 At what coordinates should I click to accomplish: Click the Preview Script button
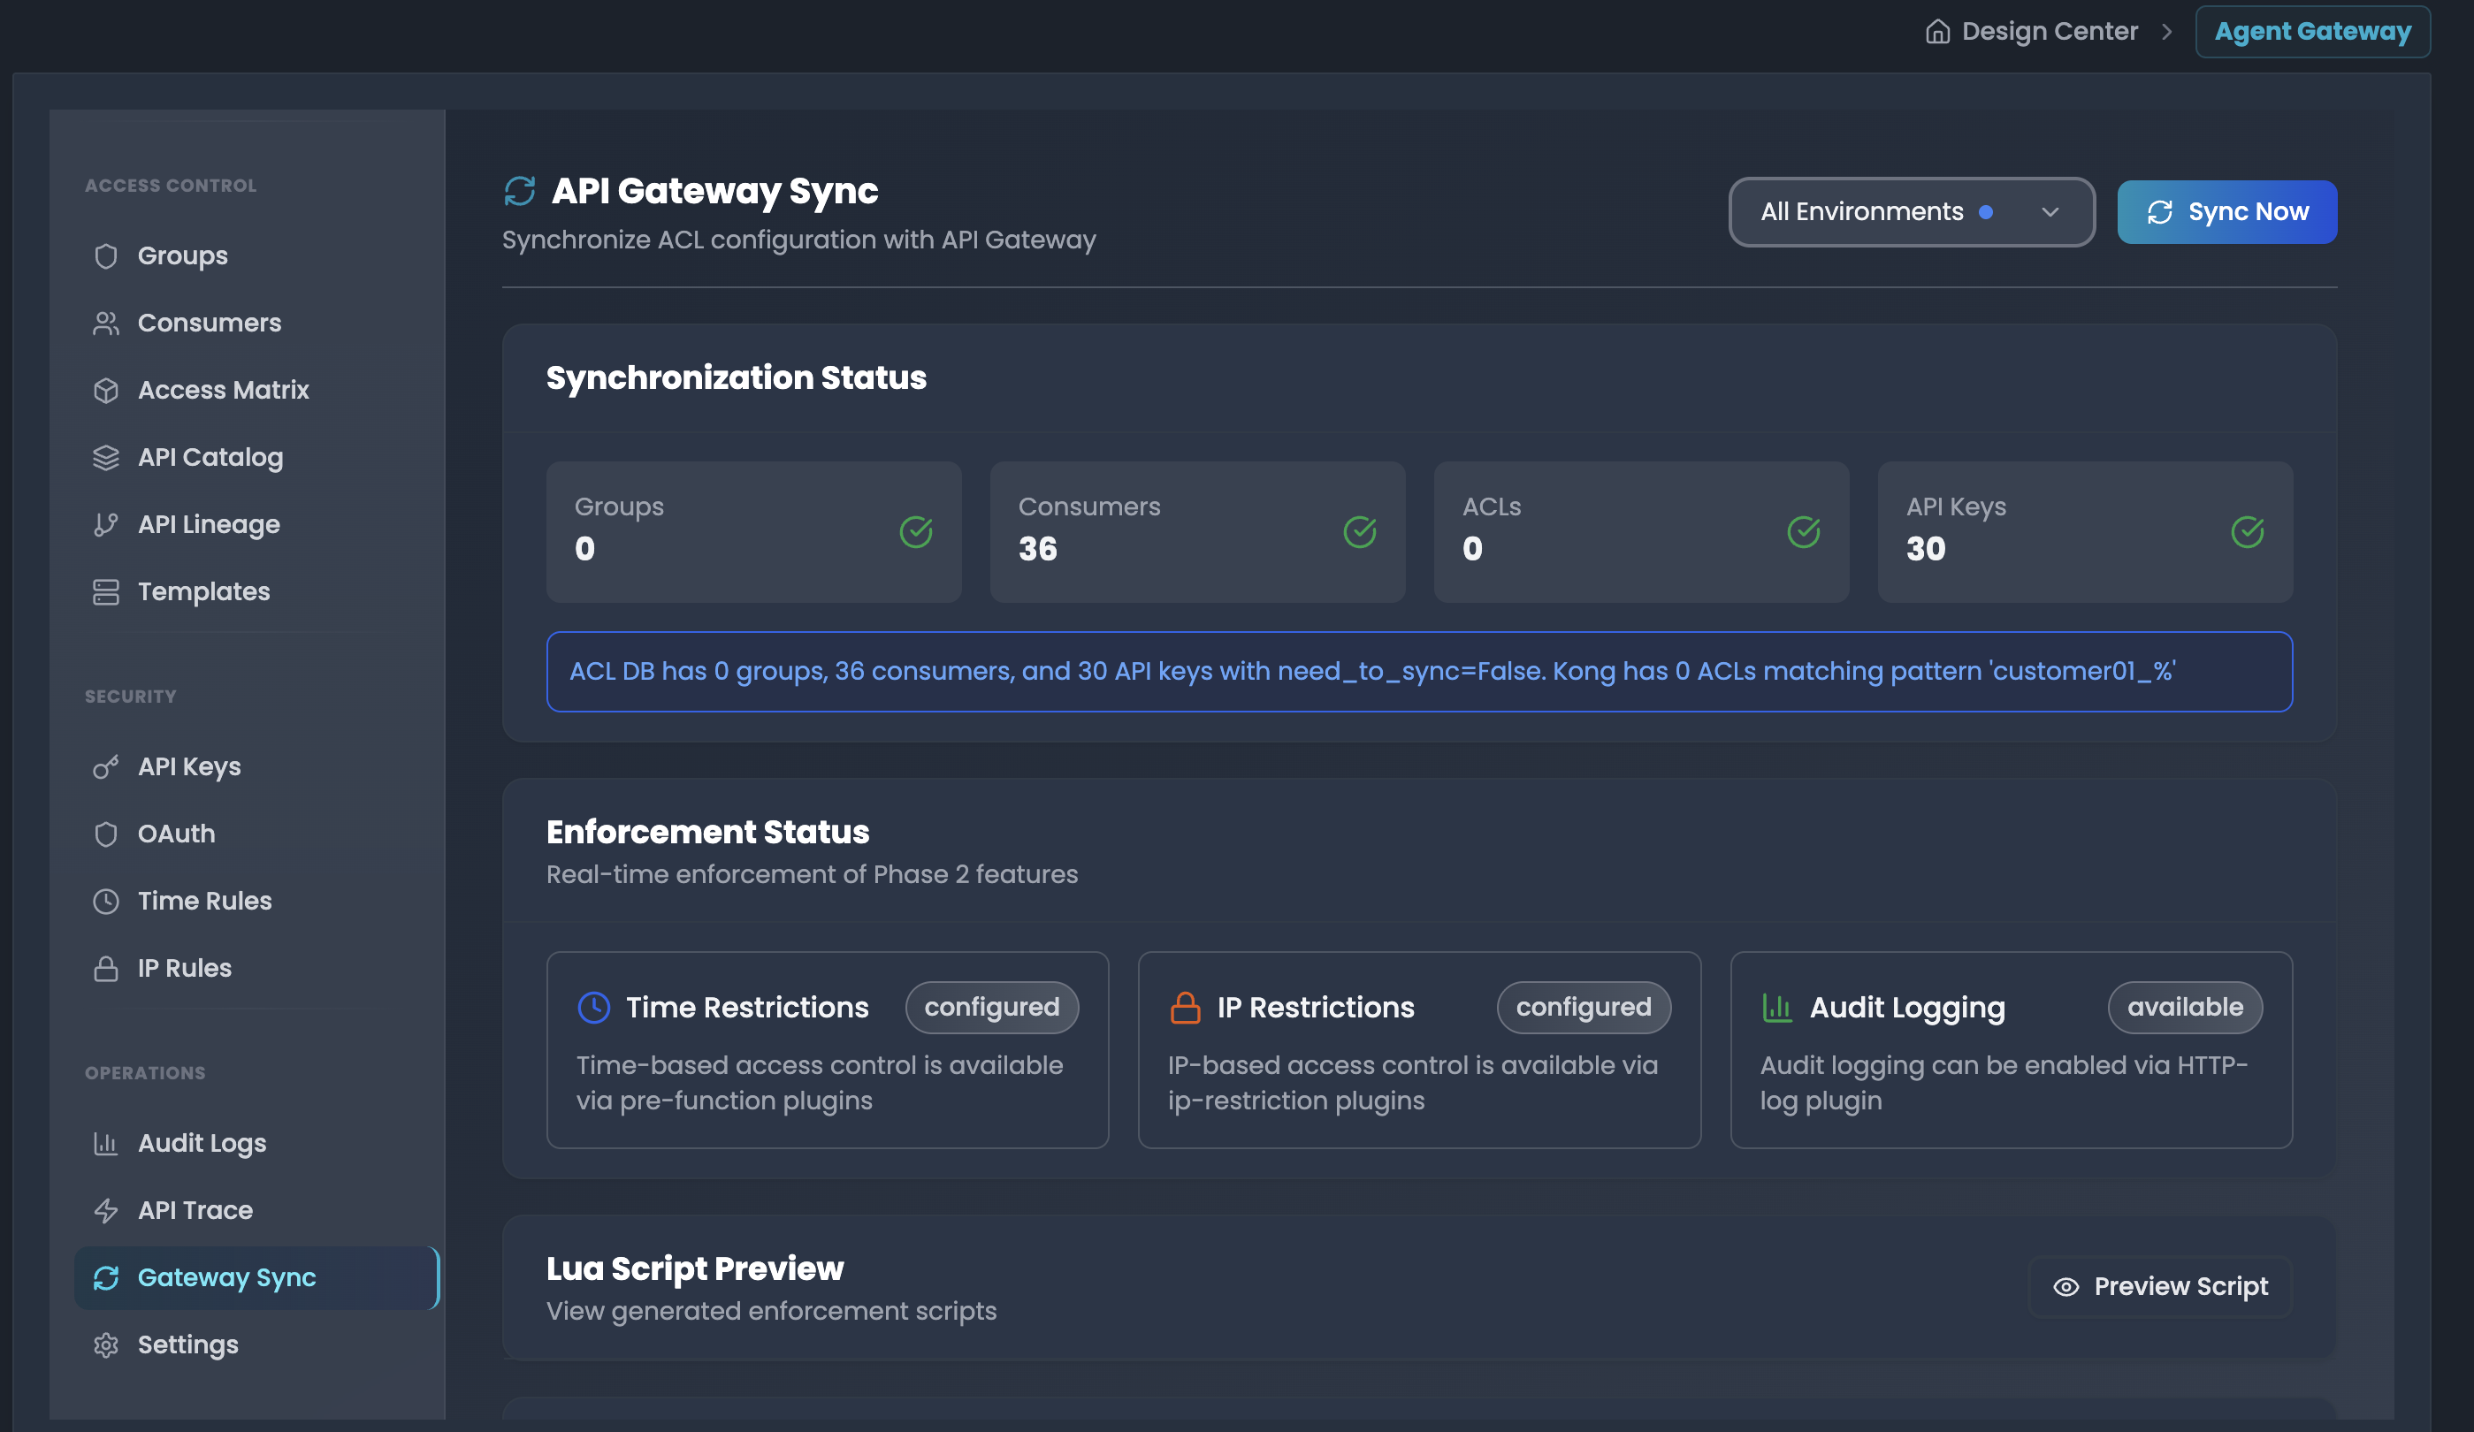[2160, 1287]
